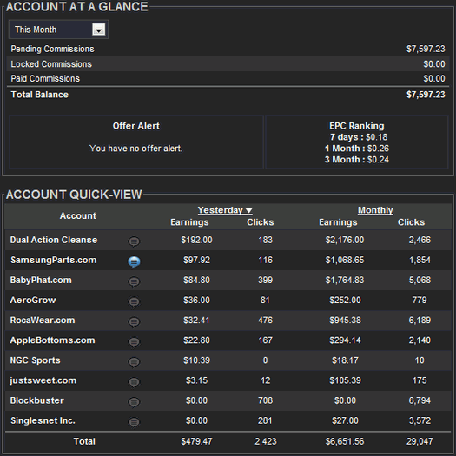Click the Pending Commissions label
The height and width of the screenshot is (456, 456).
click(52, 49)
